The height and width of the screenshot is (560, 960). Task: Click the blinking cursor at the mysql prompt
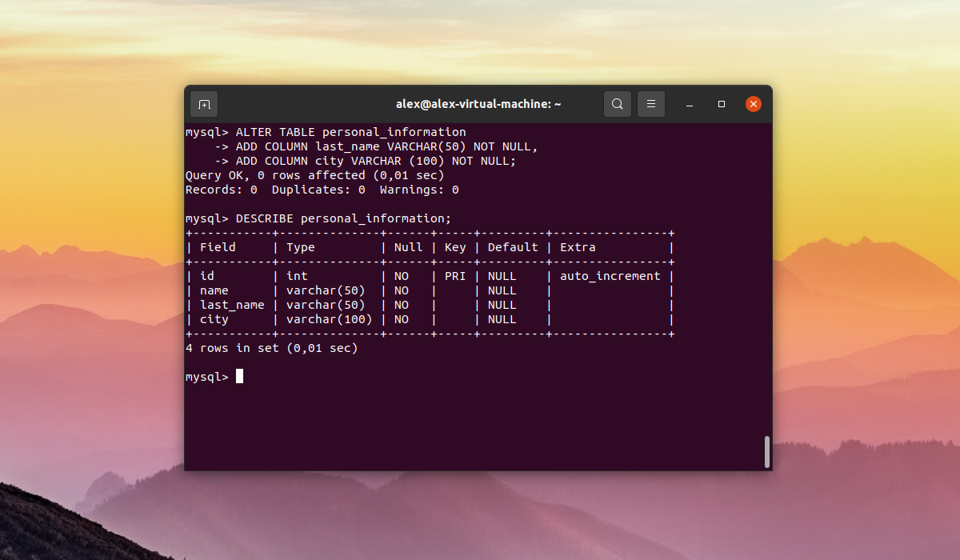[240, 376]
